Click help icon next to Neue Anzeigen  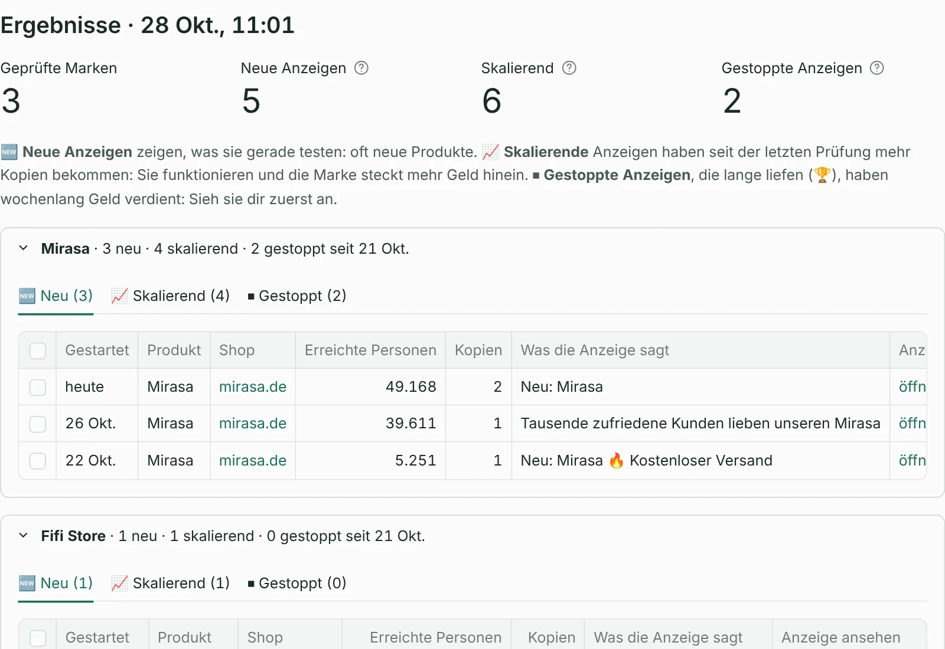point(361,68)
